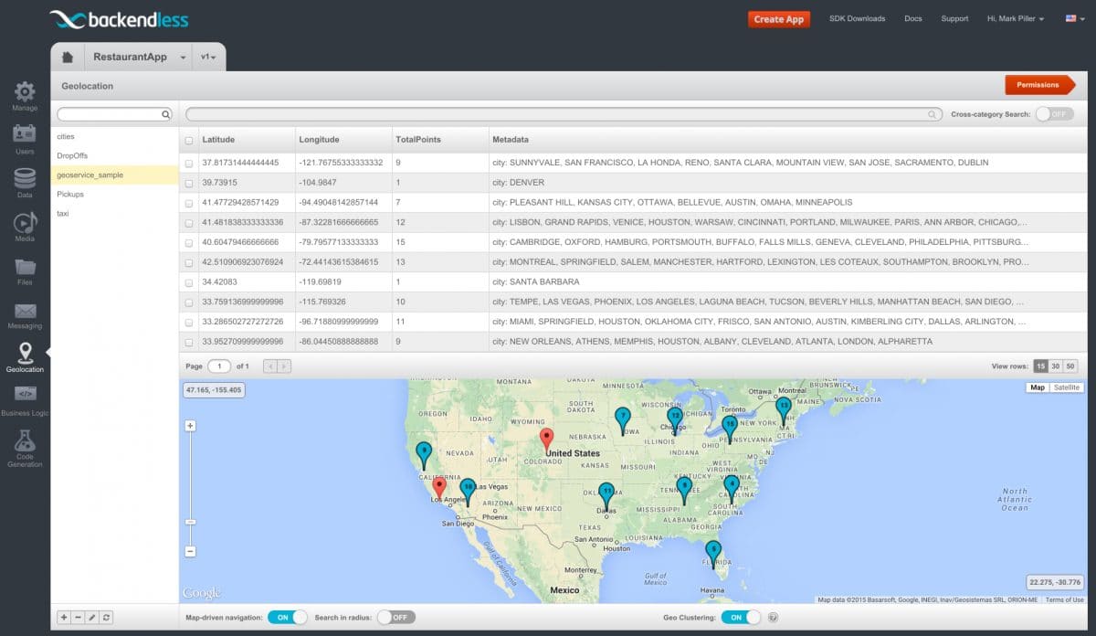
Task: Go to the next page arrow
Action: [x=284, y=366]
